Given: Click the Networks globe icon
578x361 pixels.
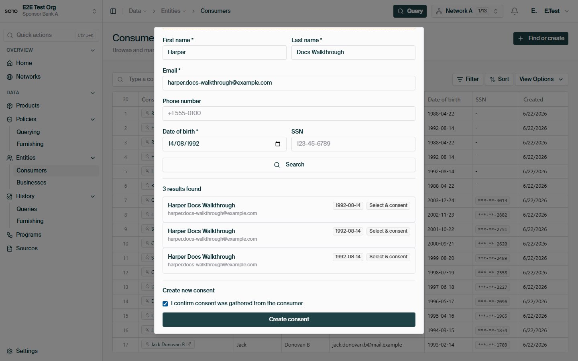Looking at the screenshot, I should (x=10, y=77).
